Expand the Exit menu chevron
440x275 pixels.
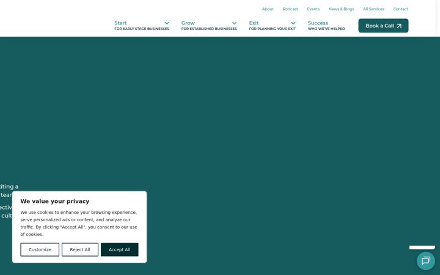(293, 23)
